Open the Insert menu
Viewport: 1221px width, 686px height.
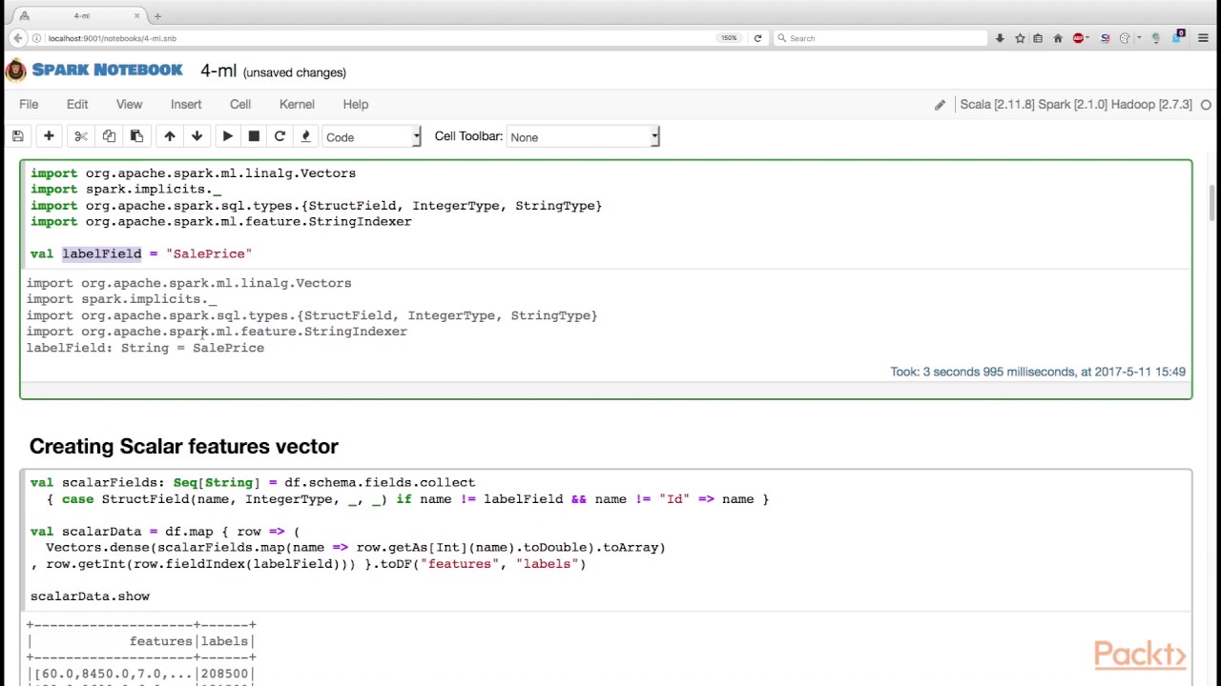186,105
